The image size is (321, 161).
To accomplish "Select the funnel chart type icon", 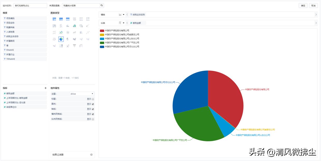I will [x=74, y=46].
